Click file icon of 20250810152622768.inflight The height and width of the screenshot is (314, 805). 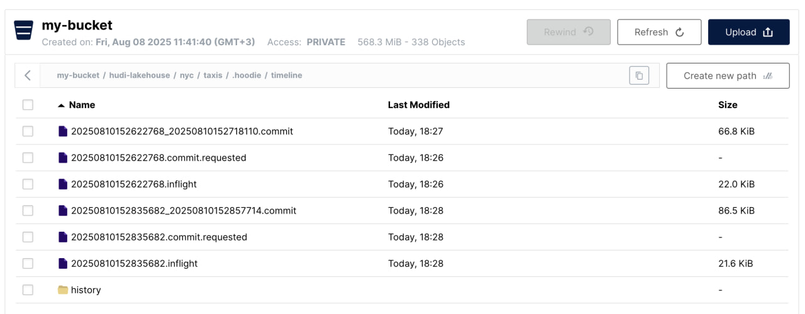coord(62,184)
